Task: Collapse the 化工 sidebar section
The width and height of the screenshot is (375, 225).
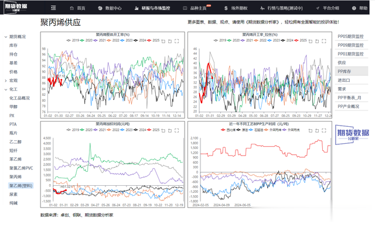Action: [x=6, y=89]
